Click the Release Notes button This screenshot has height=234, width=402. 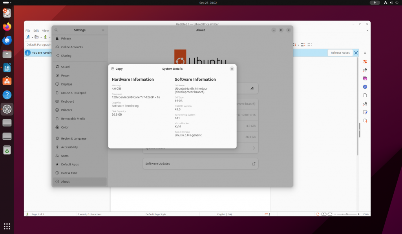coord(340,53)
